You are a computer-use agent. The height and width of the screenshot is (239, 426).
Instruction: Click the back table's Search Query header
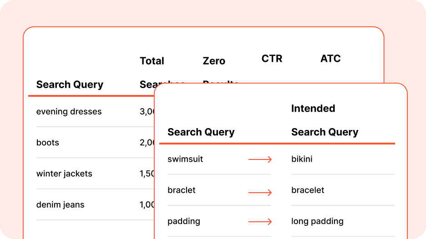70,85
